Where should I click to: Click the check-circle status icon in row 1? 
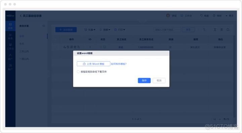[105, 47]
